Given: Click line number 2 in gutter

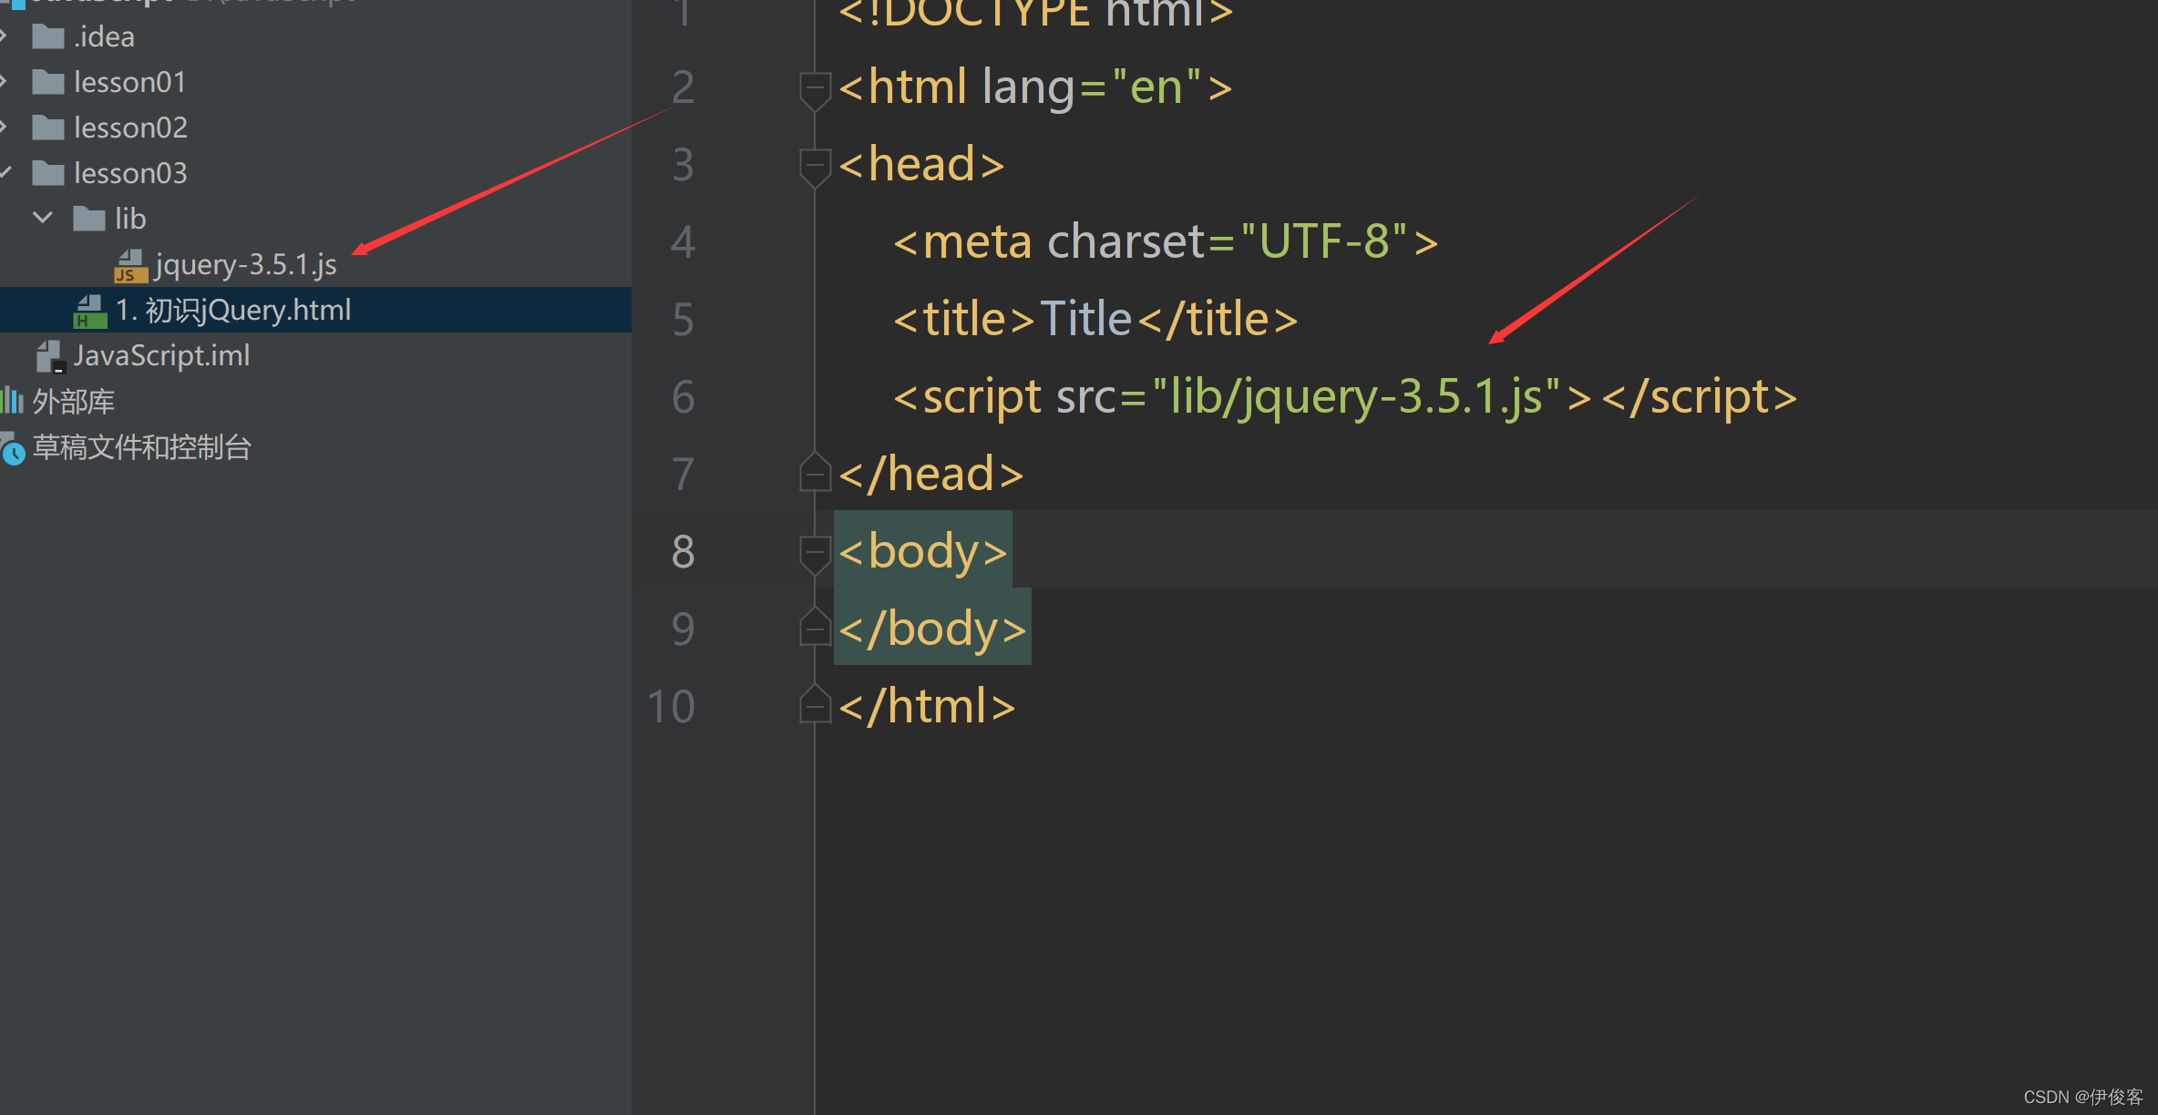Looking at the screenshot, I should pyautogui.click(x=683, y=87).
